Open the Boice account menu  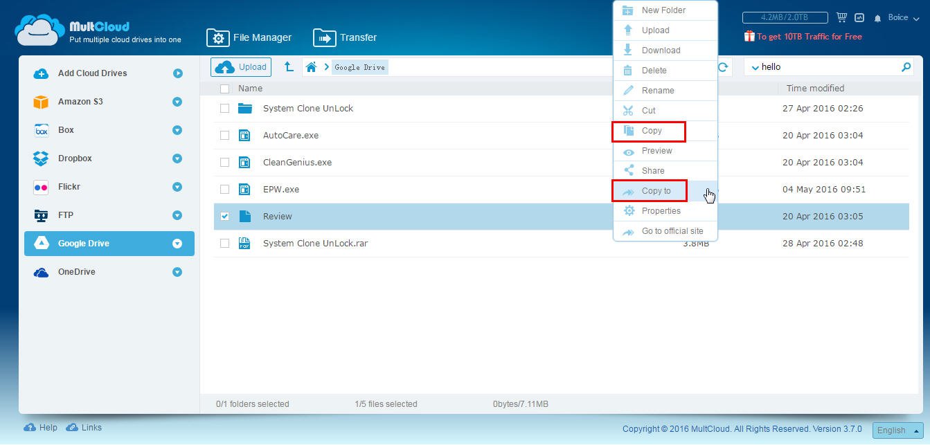pos(902,17)
